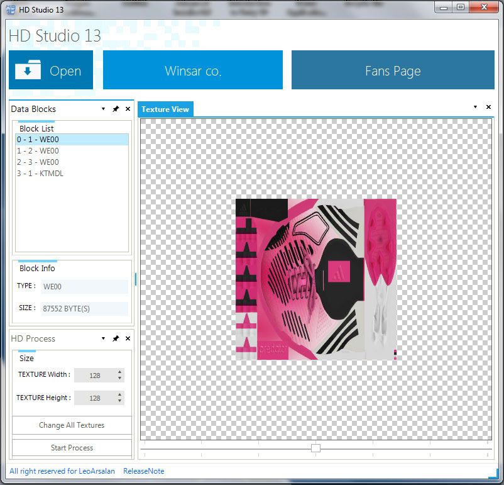This screenshot has width=504, height=485.
Task: Open the ReleaseNote link
Action: point(143,471)
